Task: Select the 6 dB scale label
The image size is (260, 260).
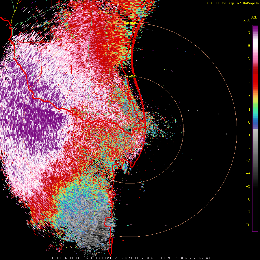Action: click(249, 45)
